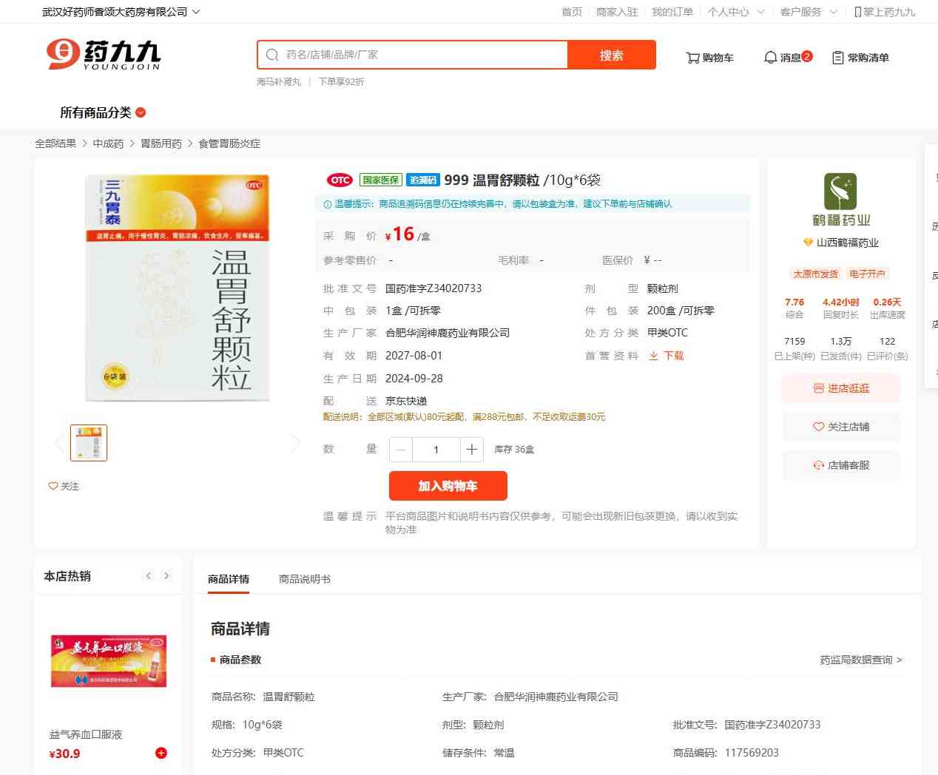
Task: Click the 加入购物车 button
Action: pos(448,486)
